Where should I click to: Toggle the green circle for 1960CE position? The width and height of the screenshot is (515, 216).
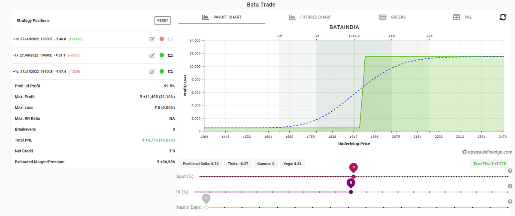coord(162,55)
